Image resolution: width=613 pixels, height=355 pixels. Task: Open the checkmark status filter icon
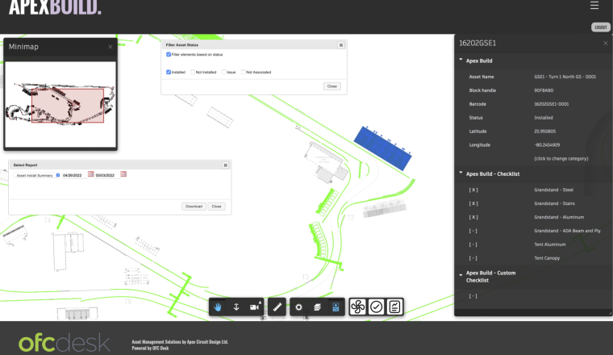(x=376, y=307)
